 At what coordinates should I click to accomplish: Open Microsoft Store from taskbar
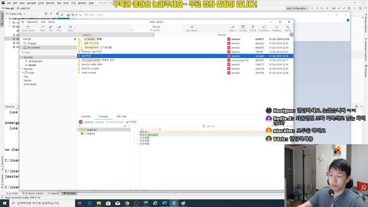(x=108, y=203)
